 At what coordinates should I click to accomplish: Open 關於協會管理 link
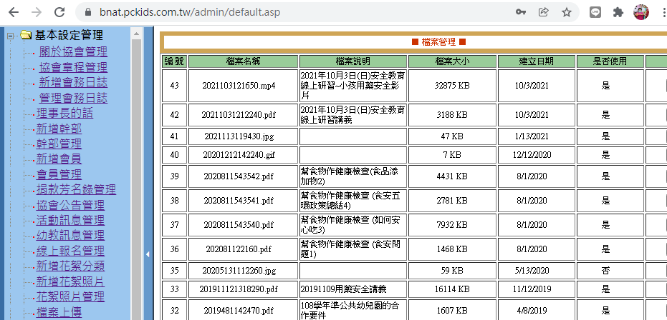(x=73, y=51)
